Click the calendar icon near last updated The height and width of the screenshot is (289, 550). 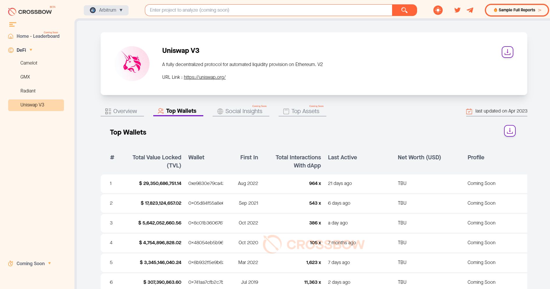[469, 111]
